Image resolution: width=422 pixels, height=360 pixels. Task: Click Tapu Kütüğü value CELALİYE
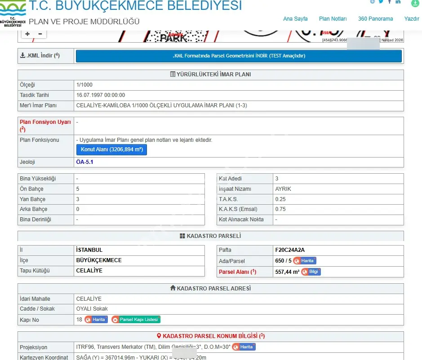tap(89, 271)
